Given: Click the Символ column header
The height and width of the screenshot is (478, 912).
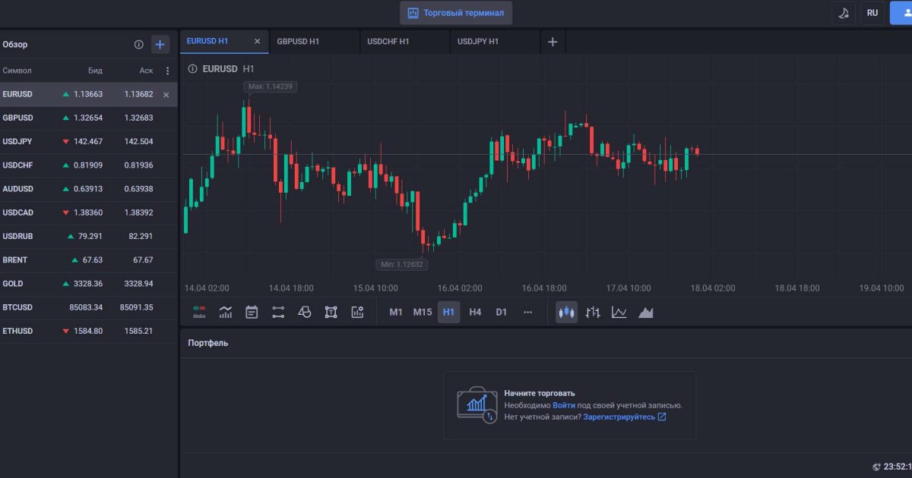Looking at the screenshot, I should coord(17,71).
